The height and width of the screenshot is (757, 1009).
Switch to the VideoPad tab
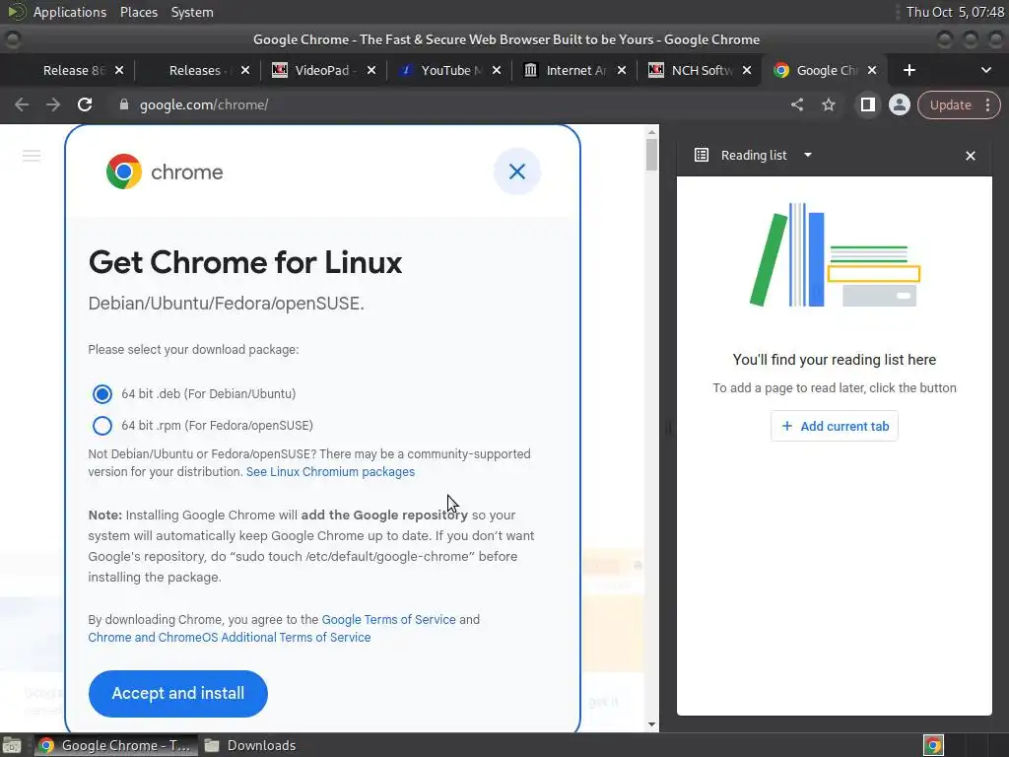coord(322,70)
